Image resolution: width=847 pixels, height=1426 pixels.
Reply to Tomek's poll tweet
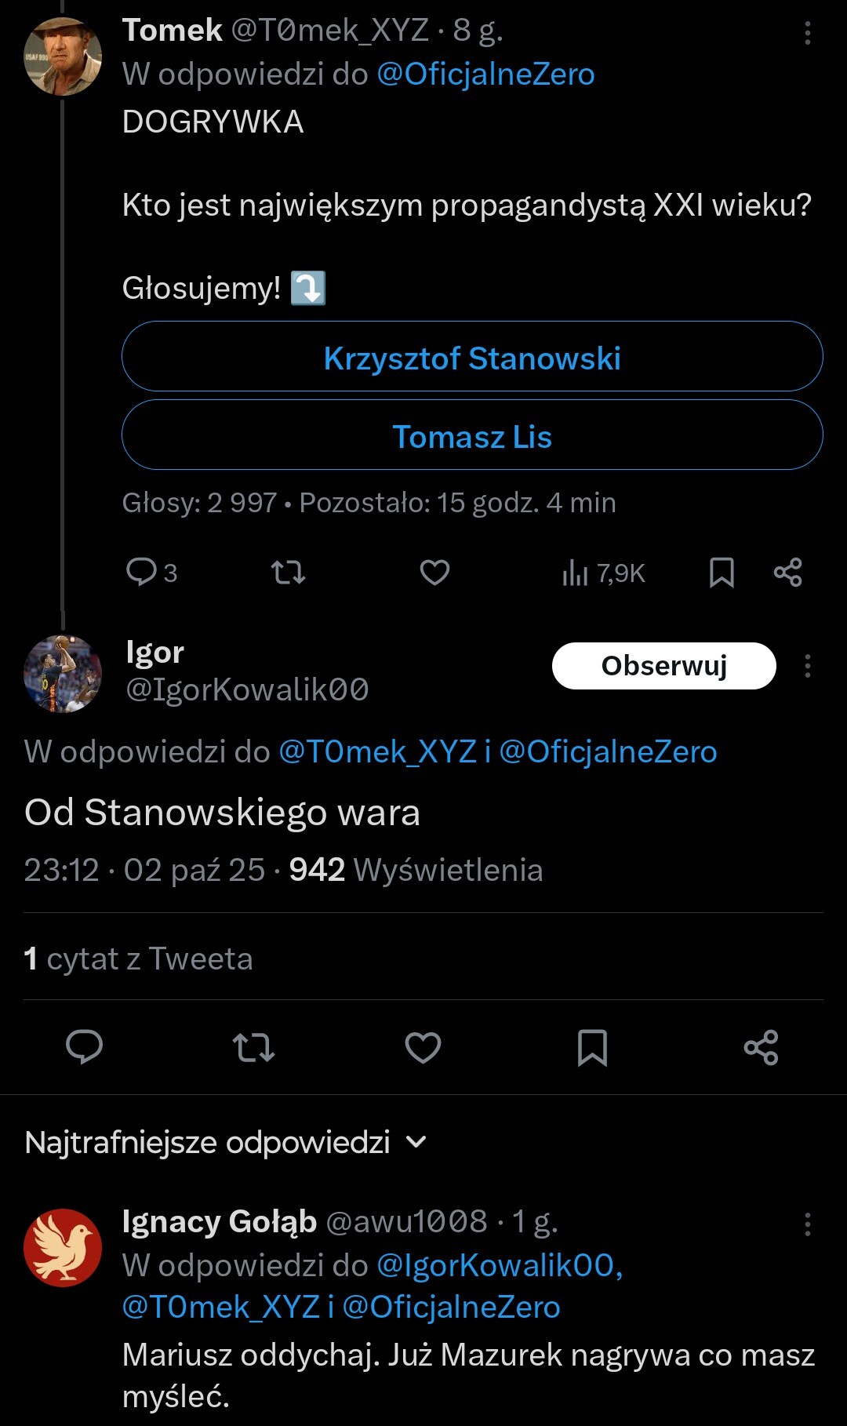(143, 573)
